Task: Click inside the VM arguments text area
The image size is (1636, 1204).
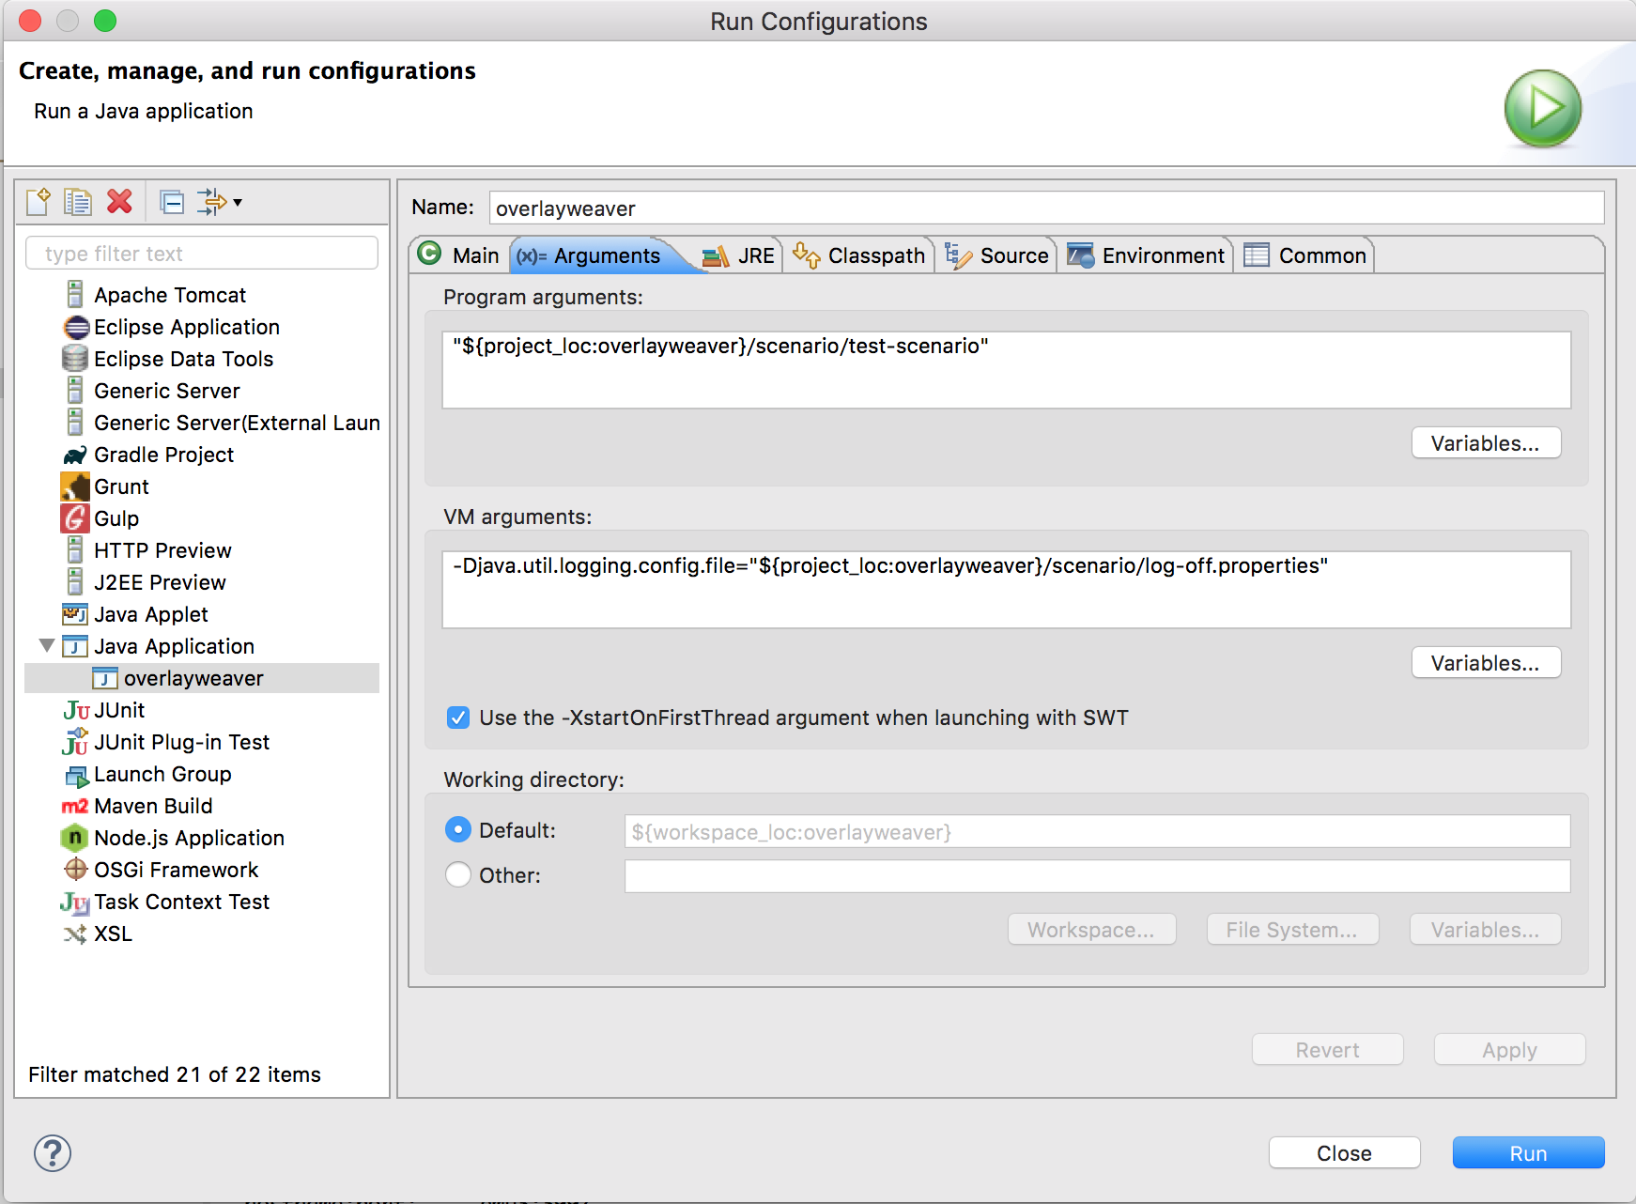Action: point(1007,589)
